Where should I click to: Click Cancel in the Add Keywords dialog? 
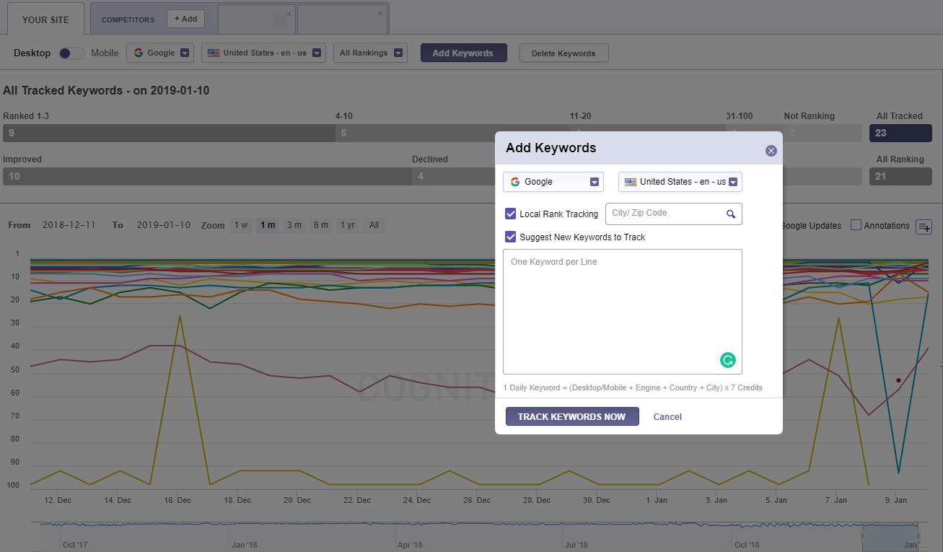pos(667,416)
